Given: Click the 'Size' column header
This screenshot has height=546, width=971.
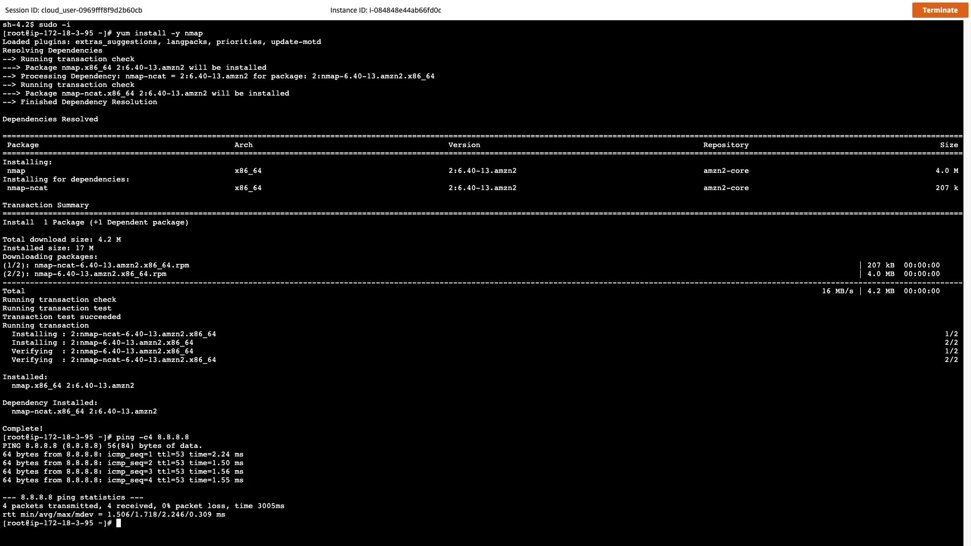Looking at the screenshot, I should click(949, 145).
